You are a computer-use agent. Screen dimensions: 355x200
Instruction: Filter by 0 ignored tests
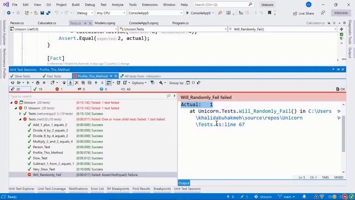pyautogui.click(x=81, y=89)
